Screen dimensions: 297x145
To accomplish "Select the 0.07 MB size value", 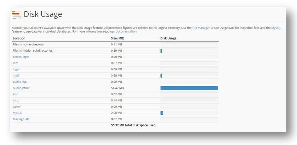I will point(116,63).
